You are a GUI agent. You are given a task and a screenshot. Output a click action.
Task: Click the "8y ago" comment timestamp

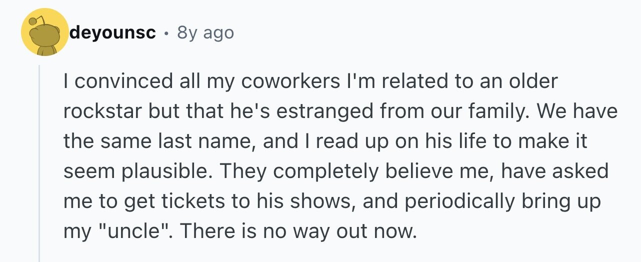(x=205, y=33)
